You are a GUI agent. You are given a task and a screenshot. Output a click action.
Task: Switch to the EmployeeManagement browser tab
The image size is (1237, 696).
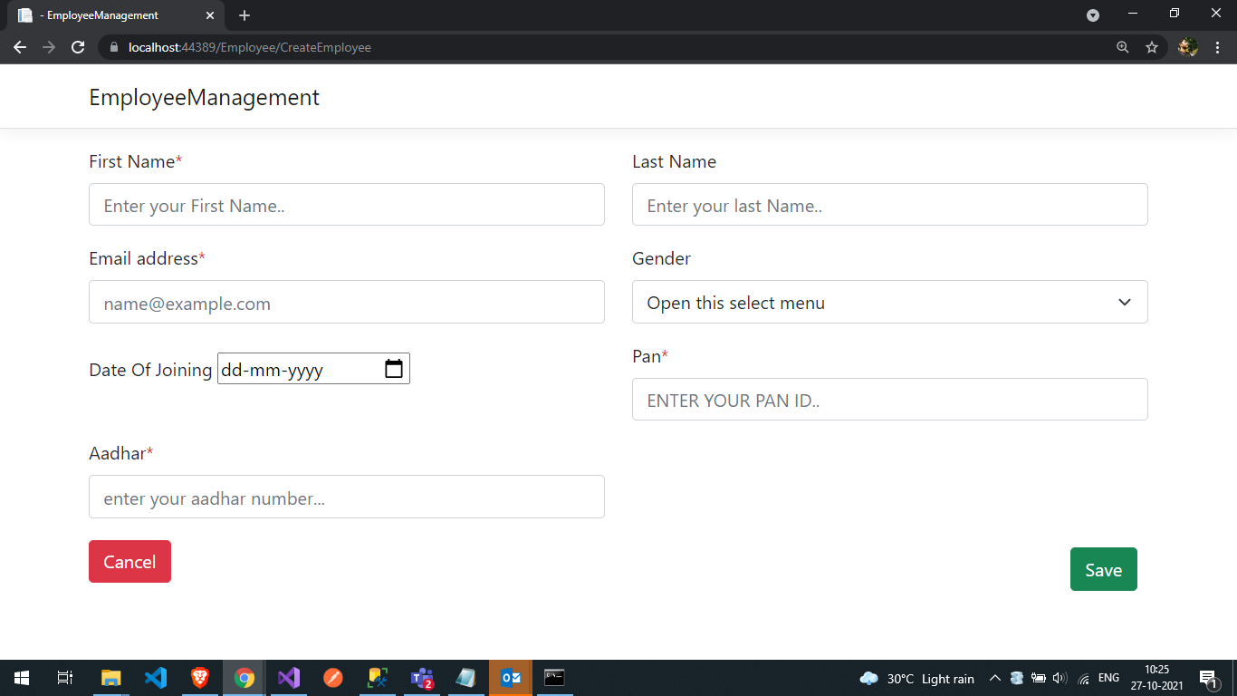pos(109,15)
